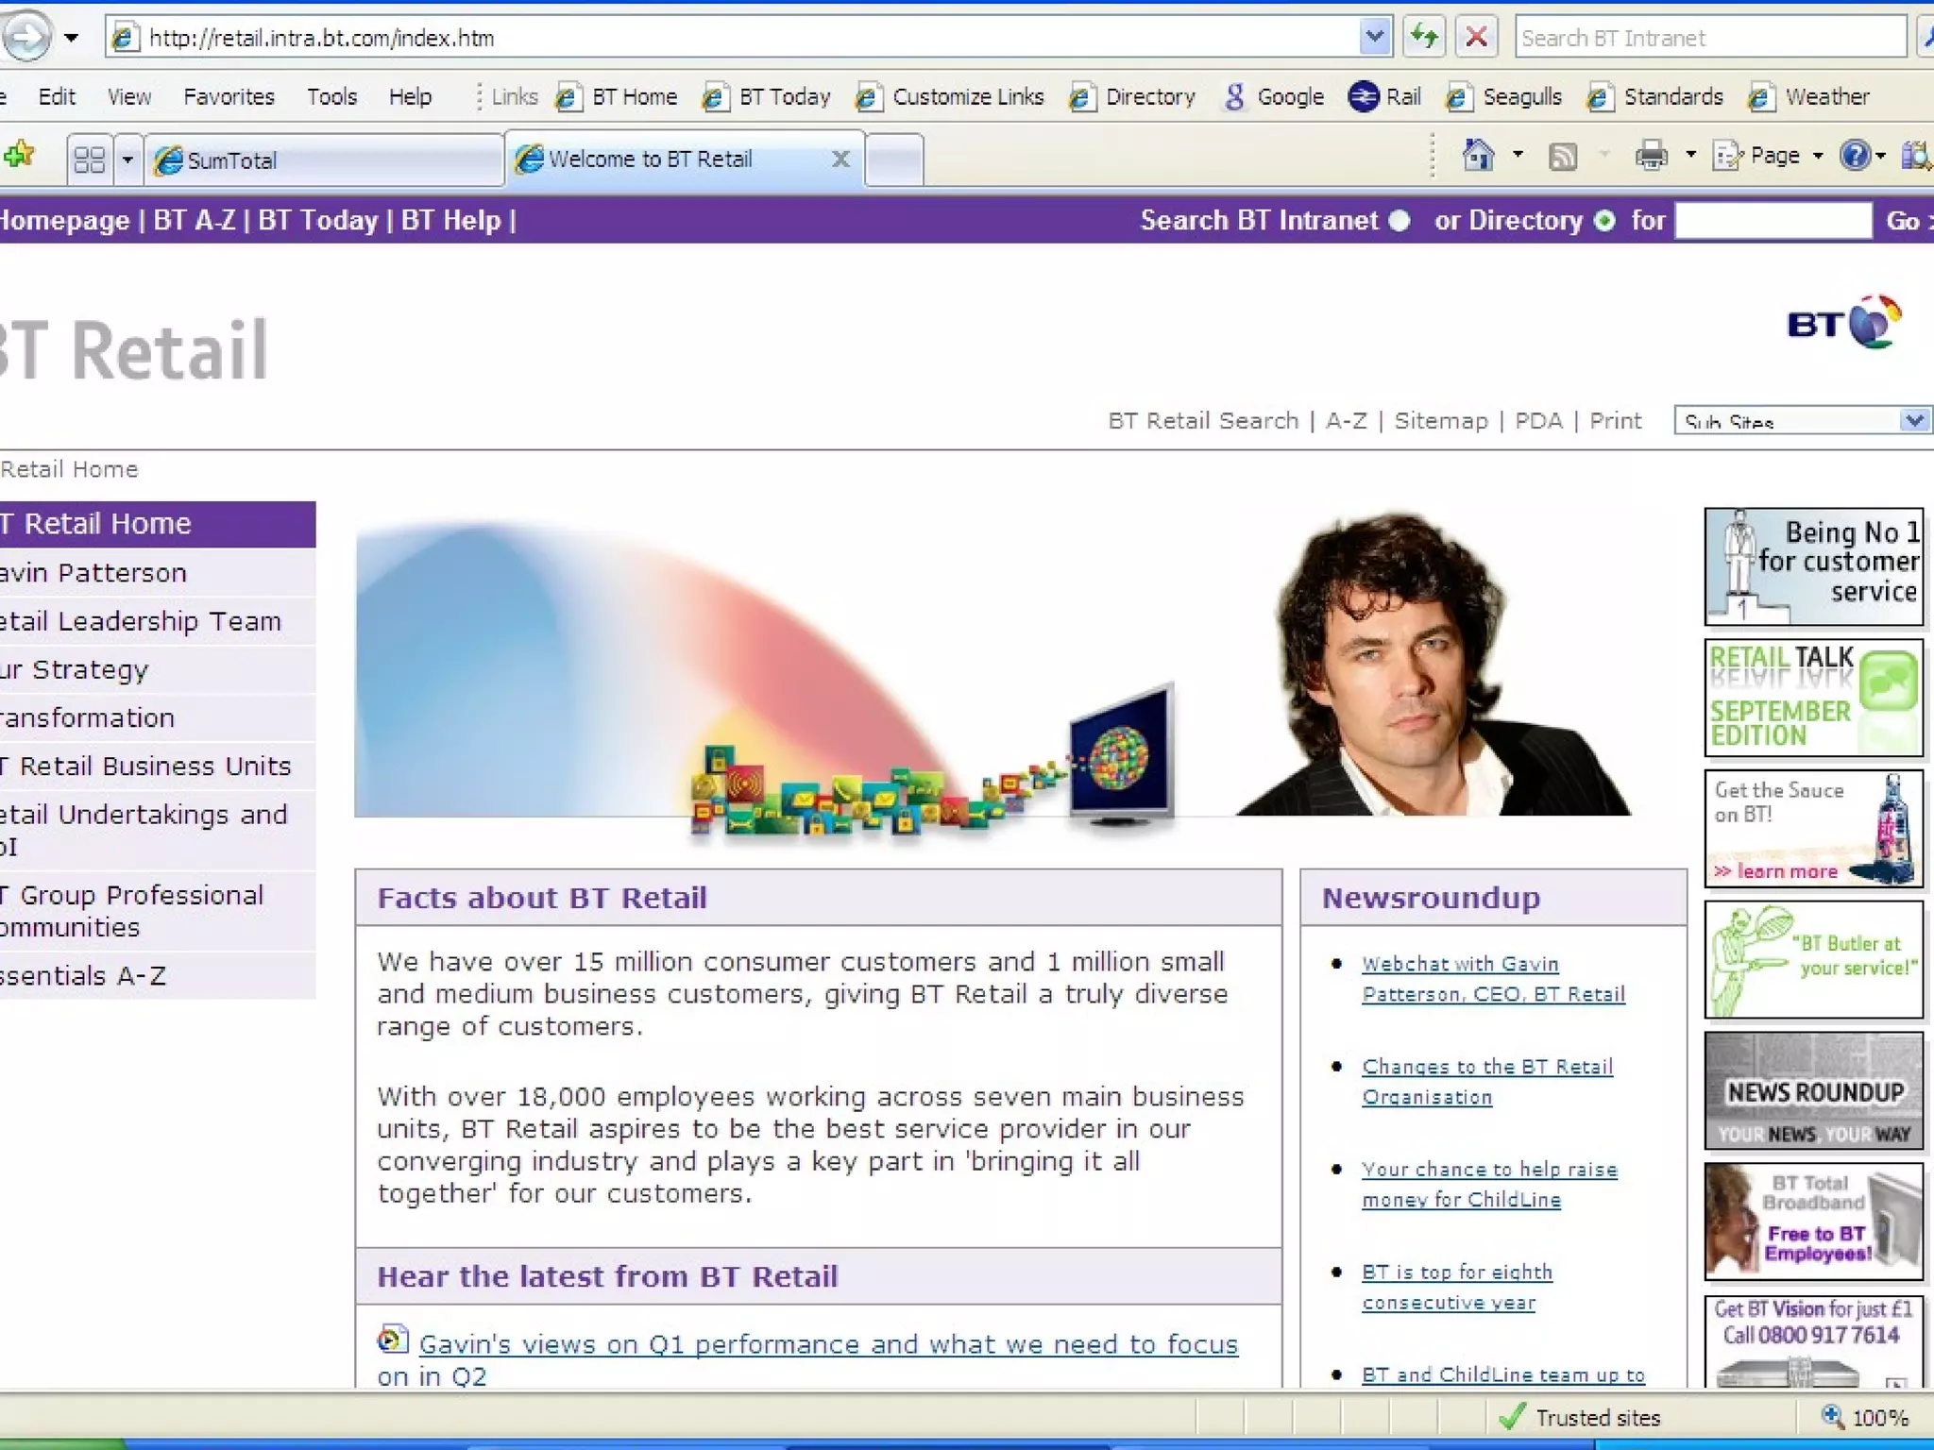Open the Retail Talk September Edition banner
This screenshot has width=1934, height=1450.
[1813, 699]
